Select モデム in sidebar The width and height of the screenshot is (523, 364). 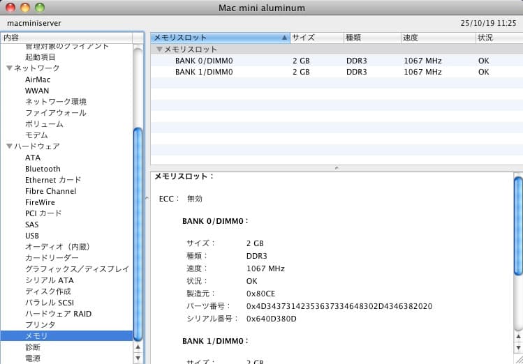(36, 135)
